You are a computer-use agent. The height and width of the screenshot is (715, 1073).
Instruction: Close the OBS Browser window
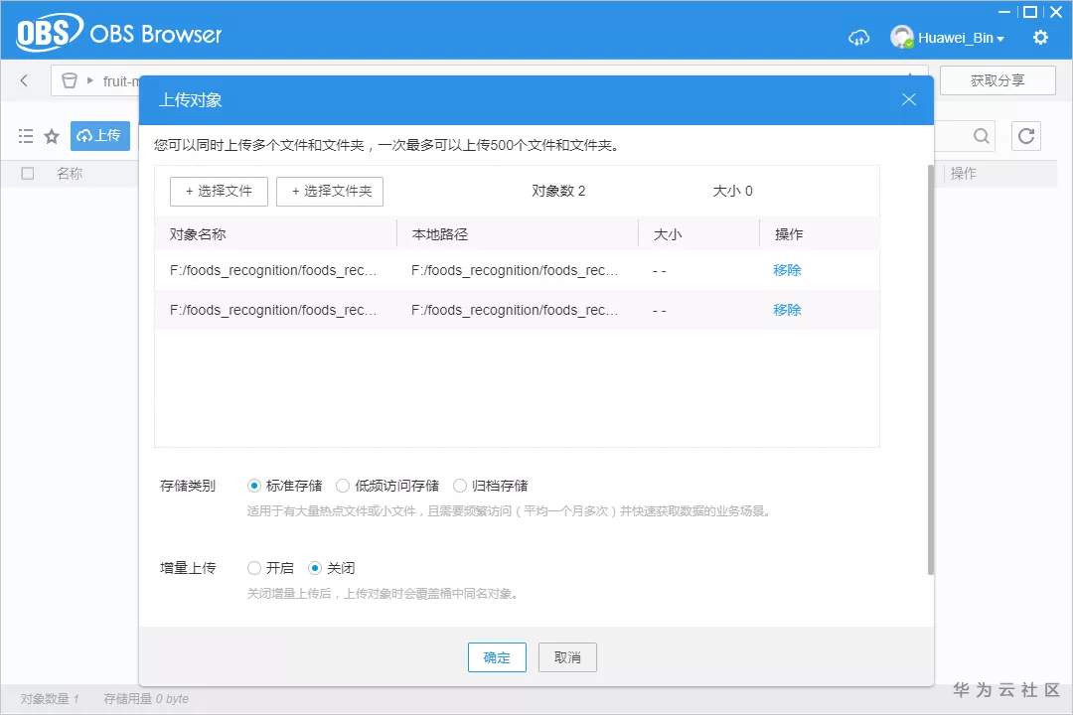[1056, 12]
